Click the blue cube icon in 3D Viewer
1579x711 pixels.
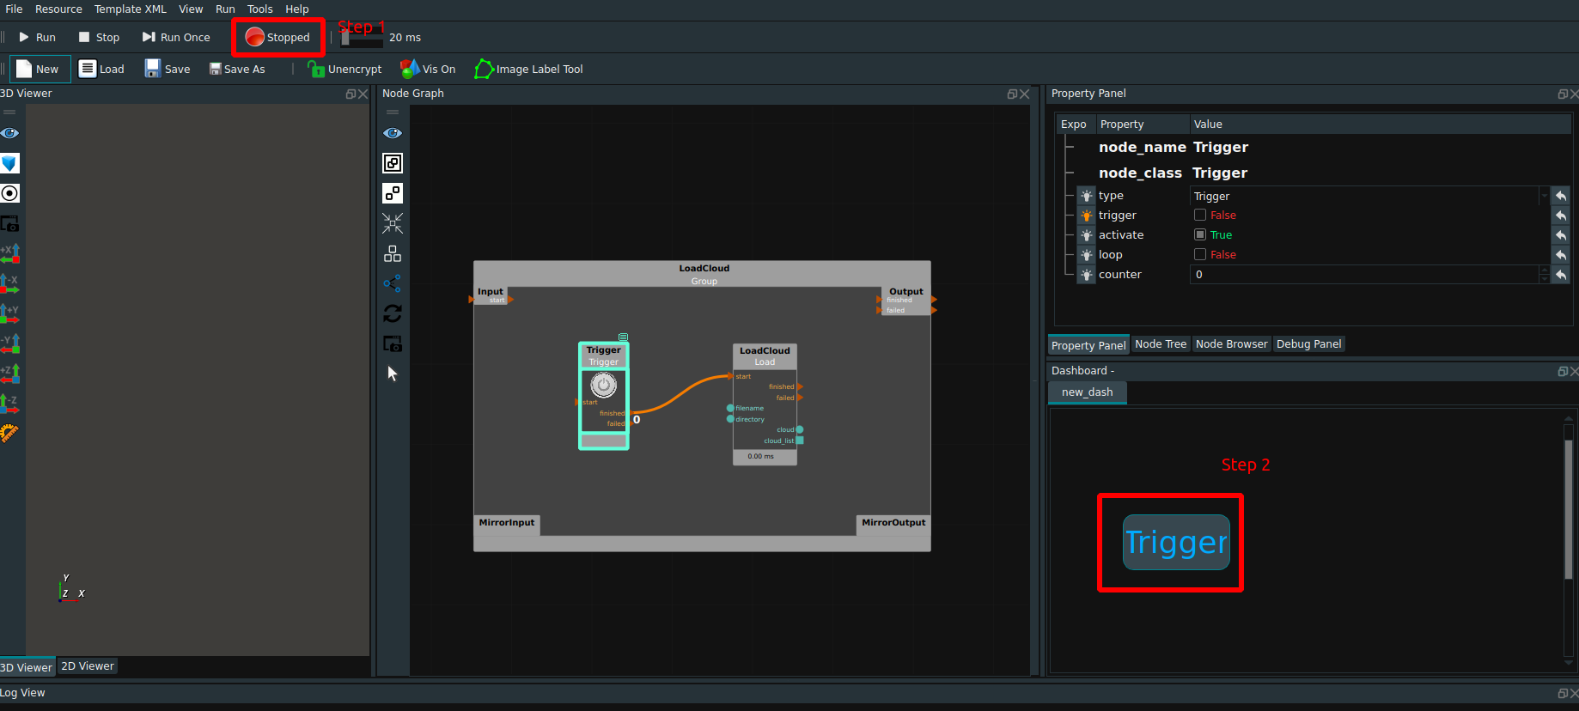tap(9, 163)
